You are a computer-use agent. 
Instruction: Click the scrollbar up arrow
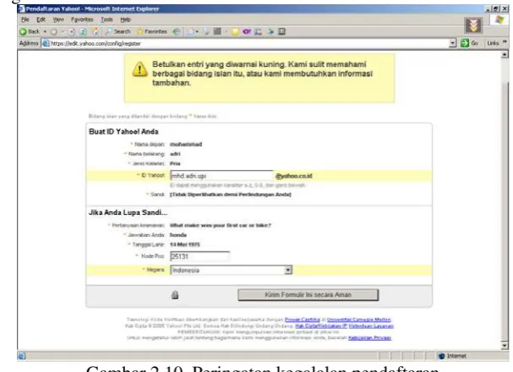pyautogui.click(x=505, y=55)
